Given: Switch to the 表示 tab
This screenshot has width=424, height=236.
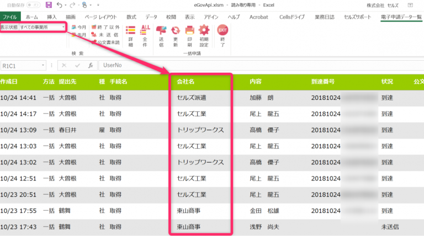Looking at the screenshot, I should coord(189,17).
